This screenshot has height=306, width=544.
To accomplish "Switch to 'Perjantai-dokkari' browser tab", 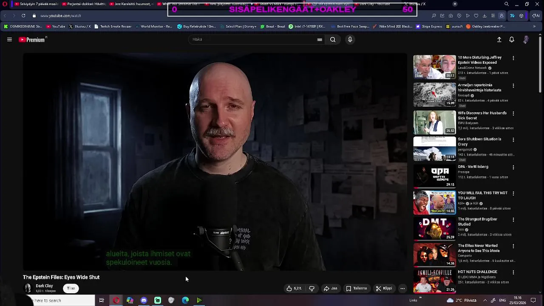I will (x=83, y=4).
